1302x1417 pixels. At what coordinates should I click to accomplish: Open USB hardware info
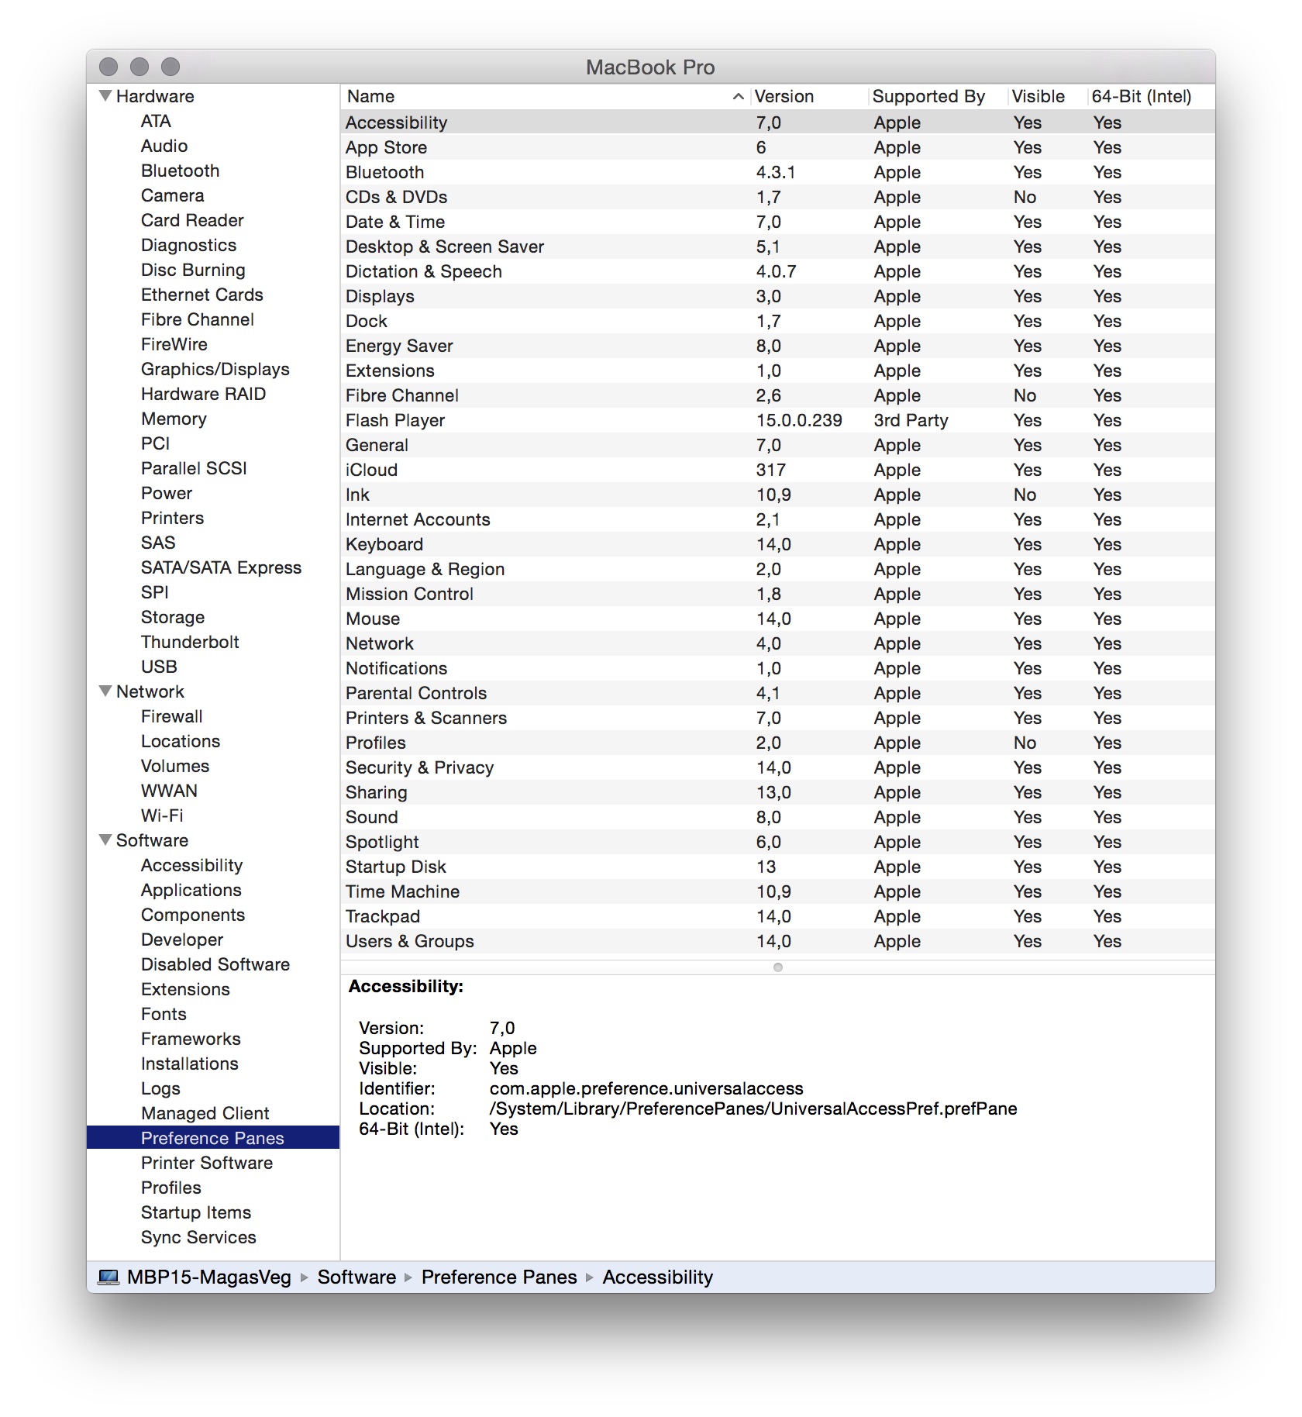[159, 667]
